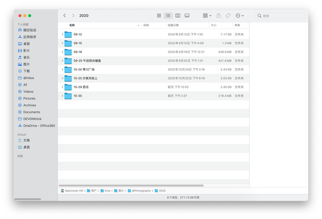Sort by the 名称 column header
The image size is (322, 219).
coord(100,25)
